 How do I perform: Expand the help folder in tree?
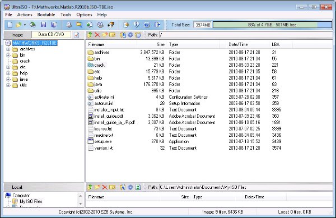click(x=8, y=73)
